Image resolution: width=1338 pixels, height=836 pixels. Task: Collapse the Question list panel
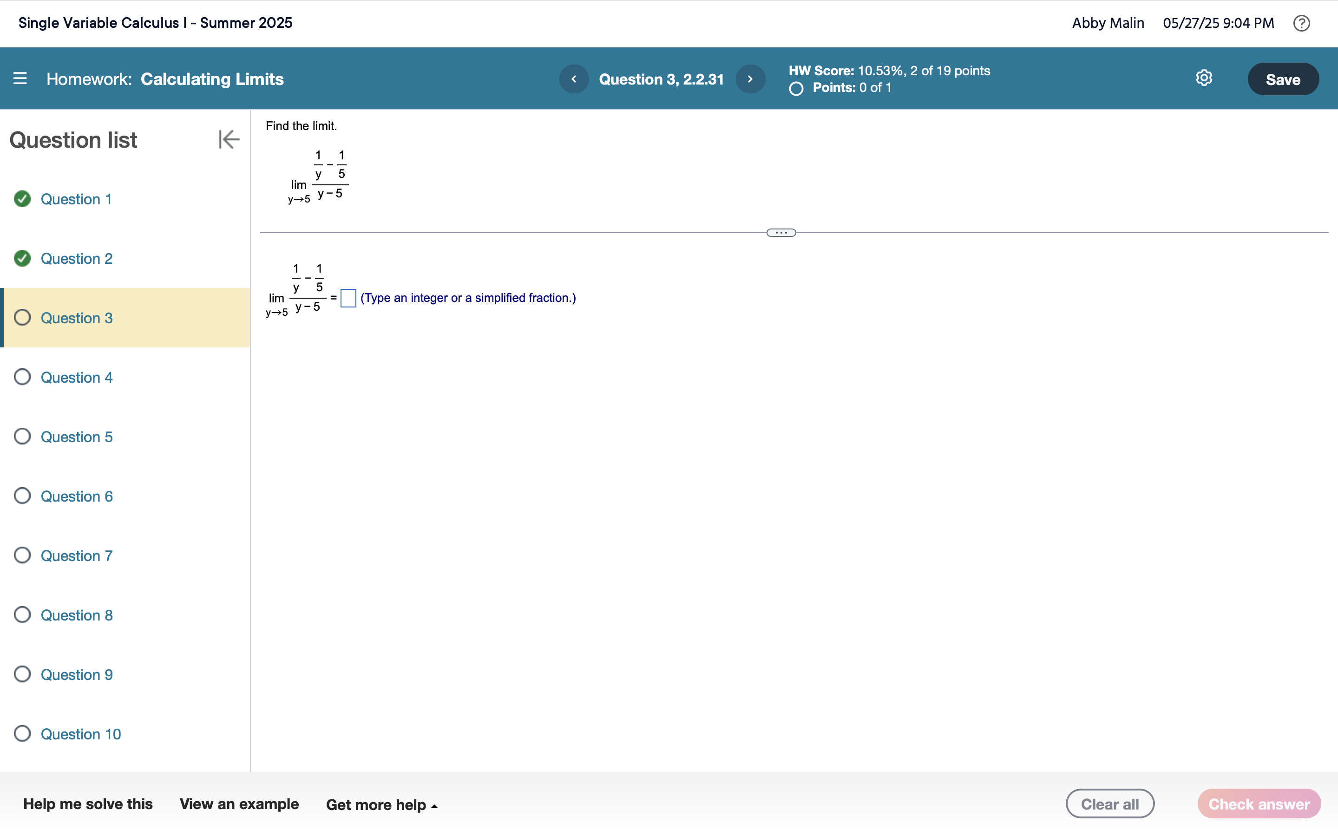(229, 139)
